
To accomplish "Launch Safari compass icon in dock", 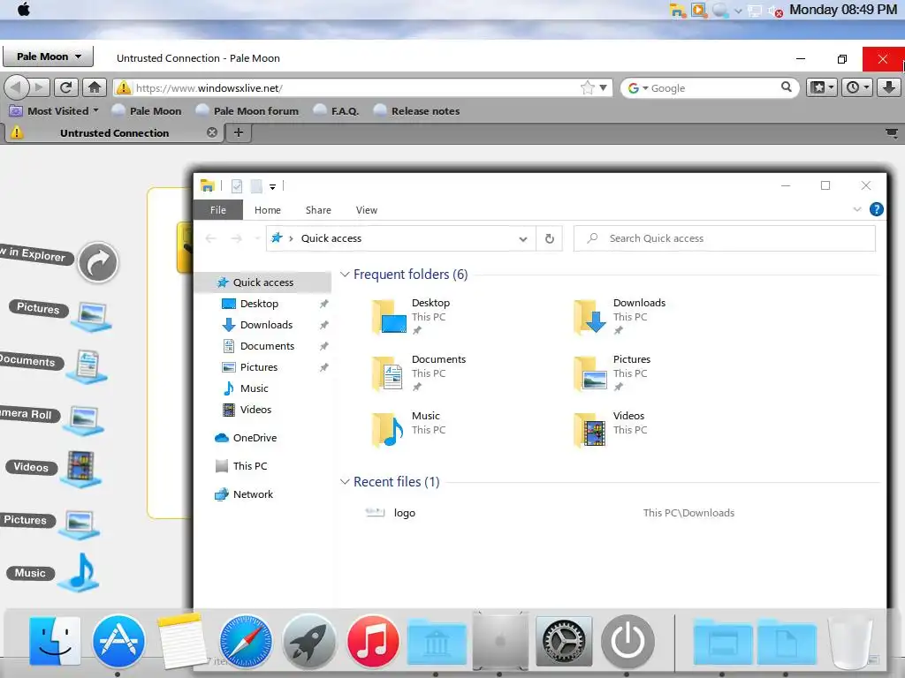I will point(246,641).
